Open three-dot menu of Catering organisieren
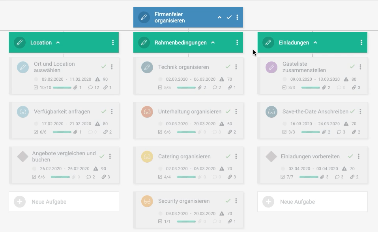 tap(236, 156)
